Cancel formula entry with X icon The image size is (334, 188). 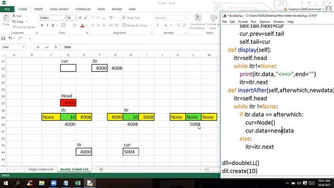point(38,47)
